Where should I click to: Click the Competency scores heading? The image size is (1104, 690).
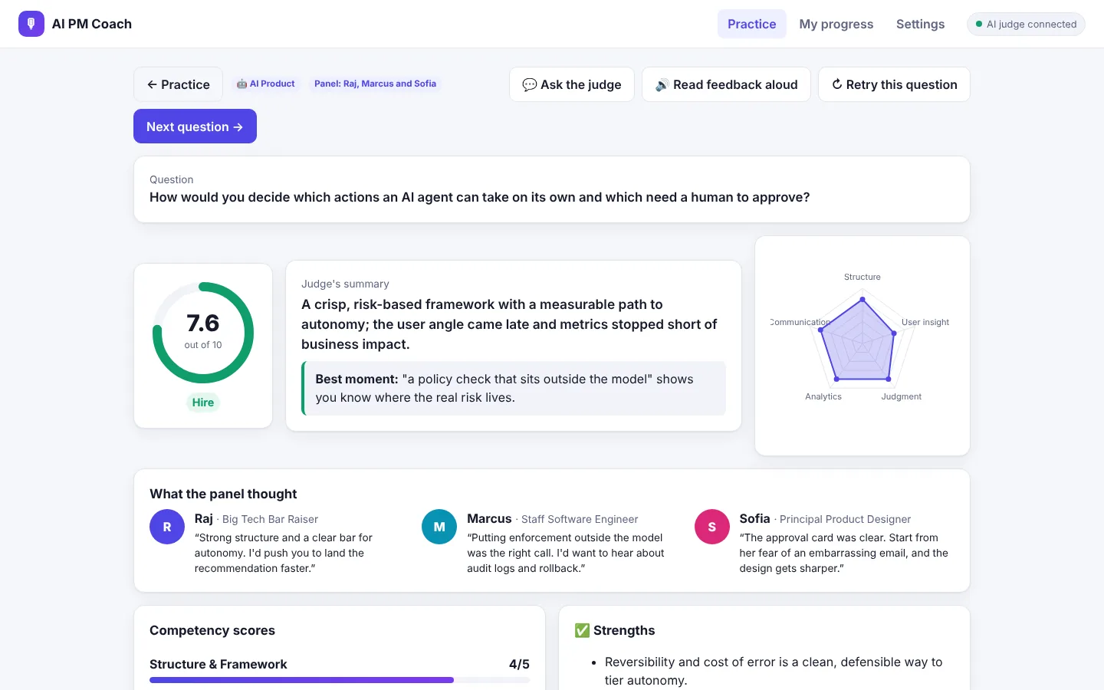pos(212,630)
